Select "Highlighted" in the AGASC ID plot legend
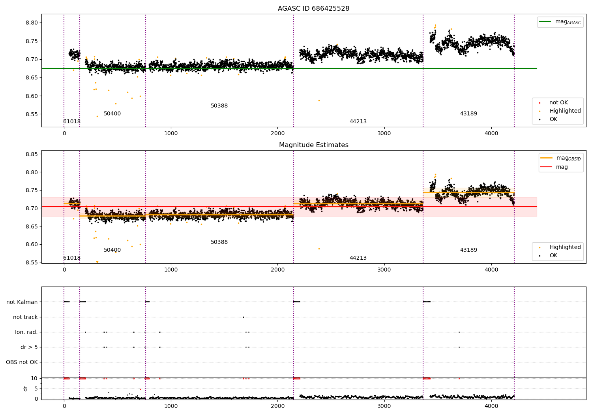592x415 pixels. click(x=560, y=111)
